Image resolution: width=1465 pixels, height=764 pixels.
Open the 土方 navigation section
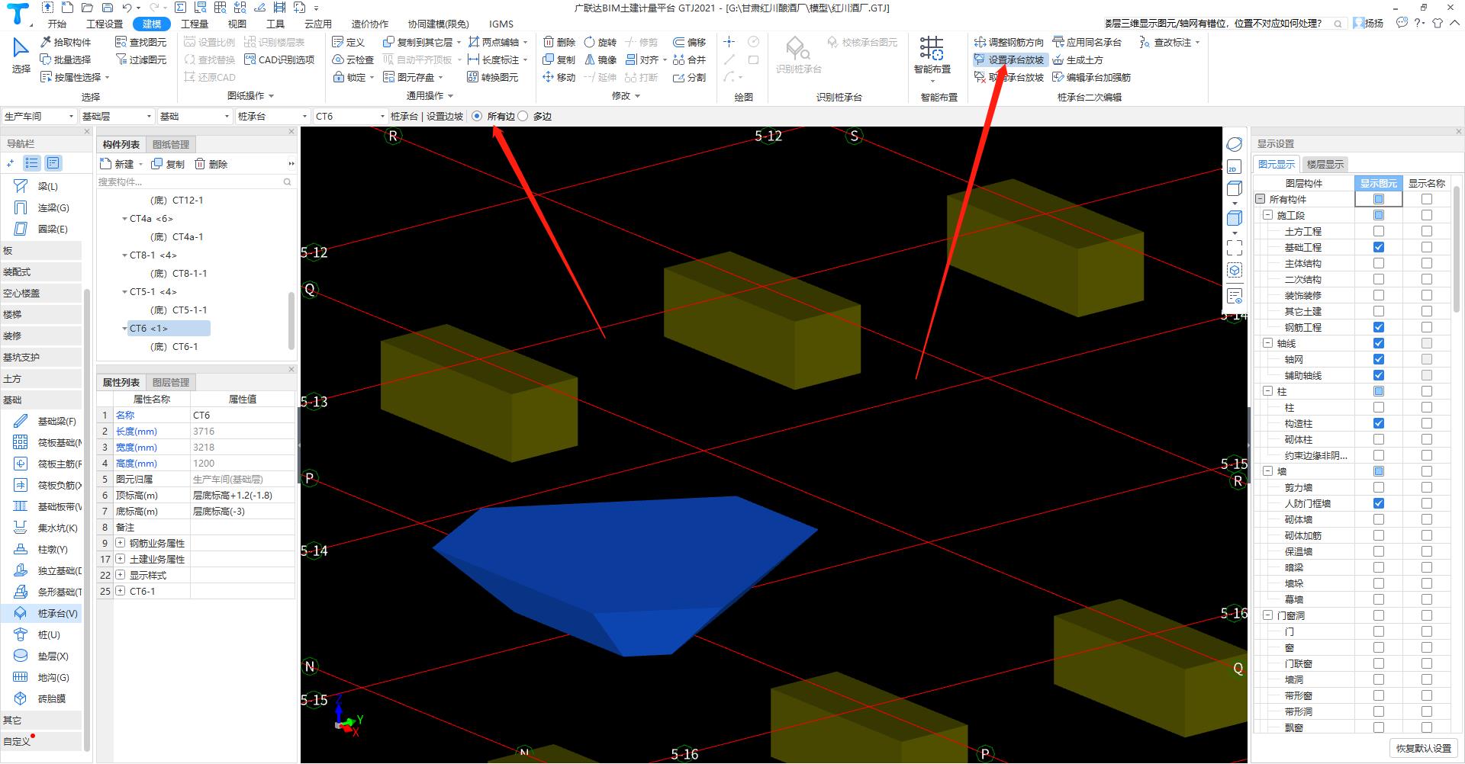[41, 378]
